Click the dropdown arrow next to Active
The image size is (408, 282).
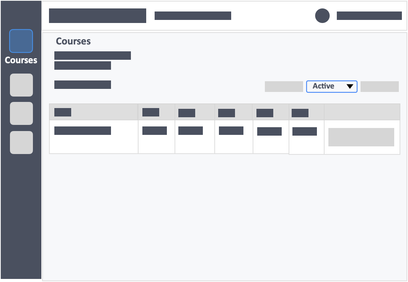350,87
